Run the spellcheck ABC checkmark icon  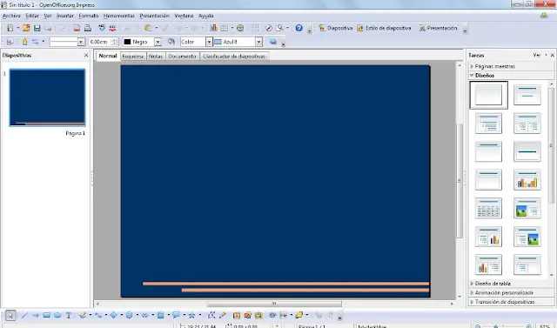102,28
